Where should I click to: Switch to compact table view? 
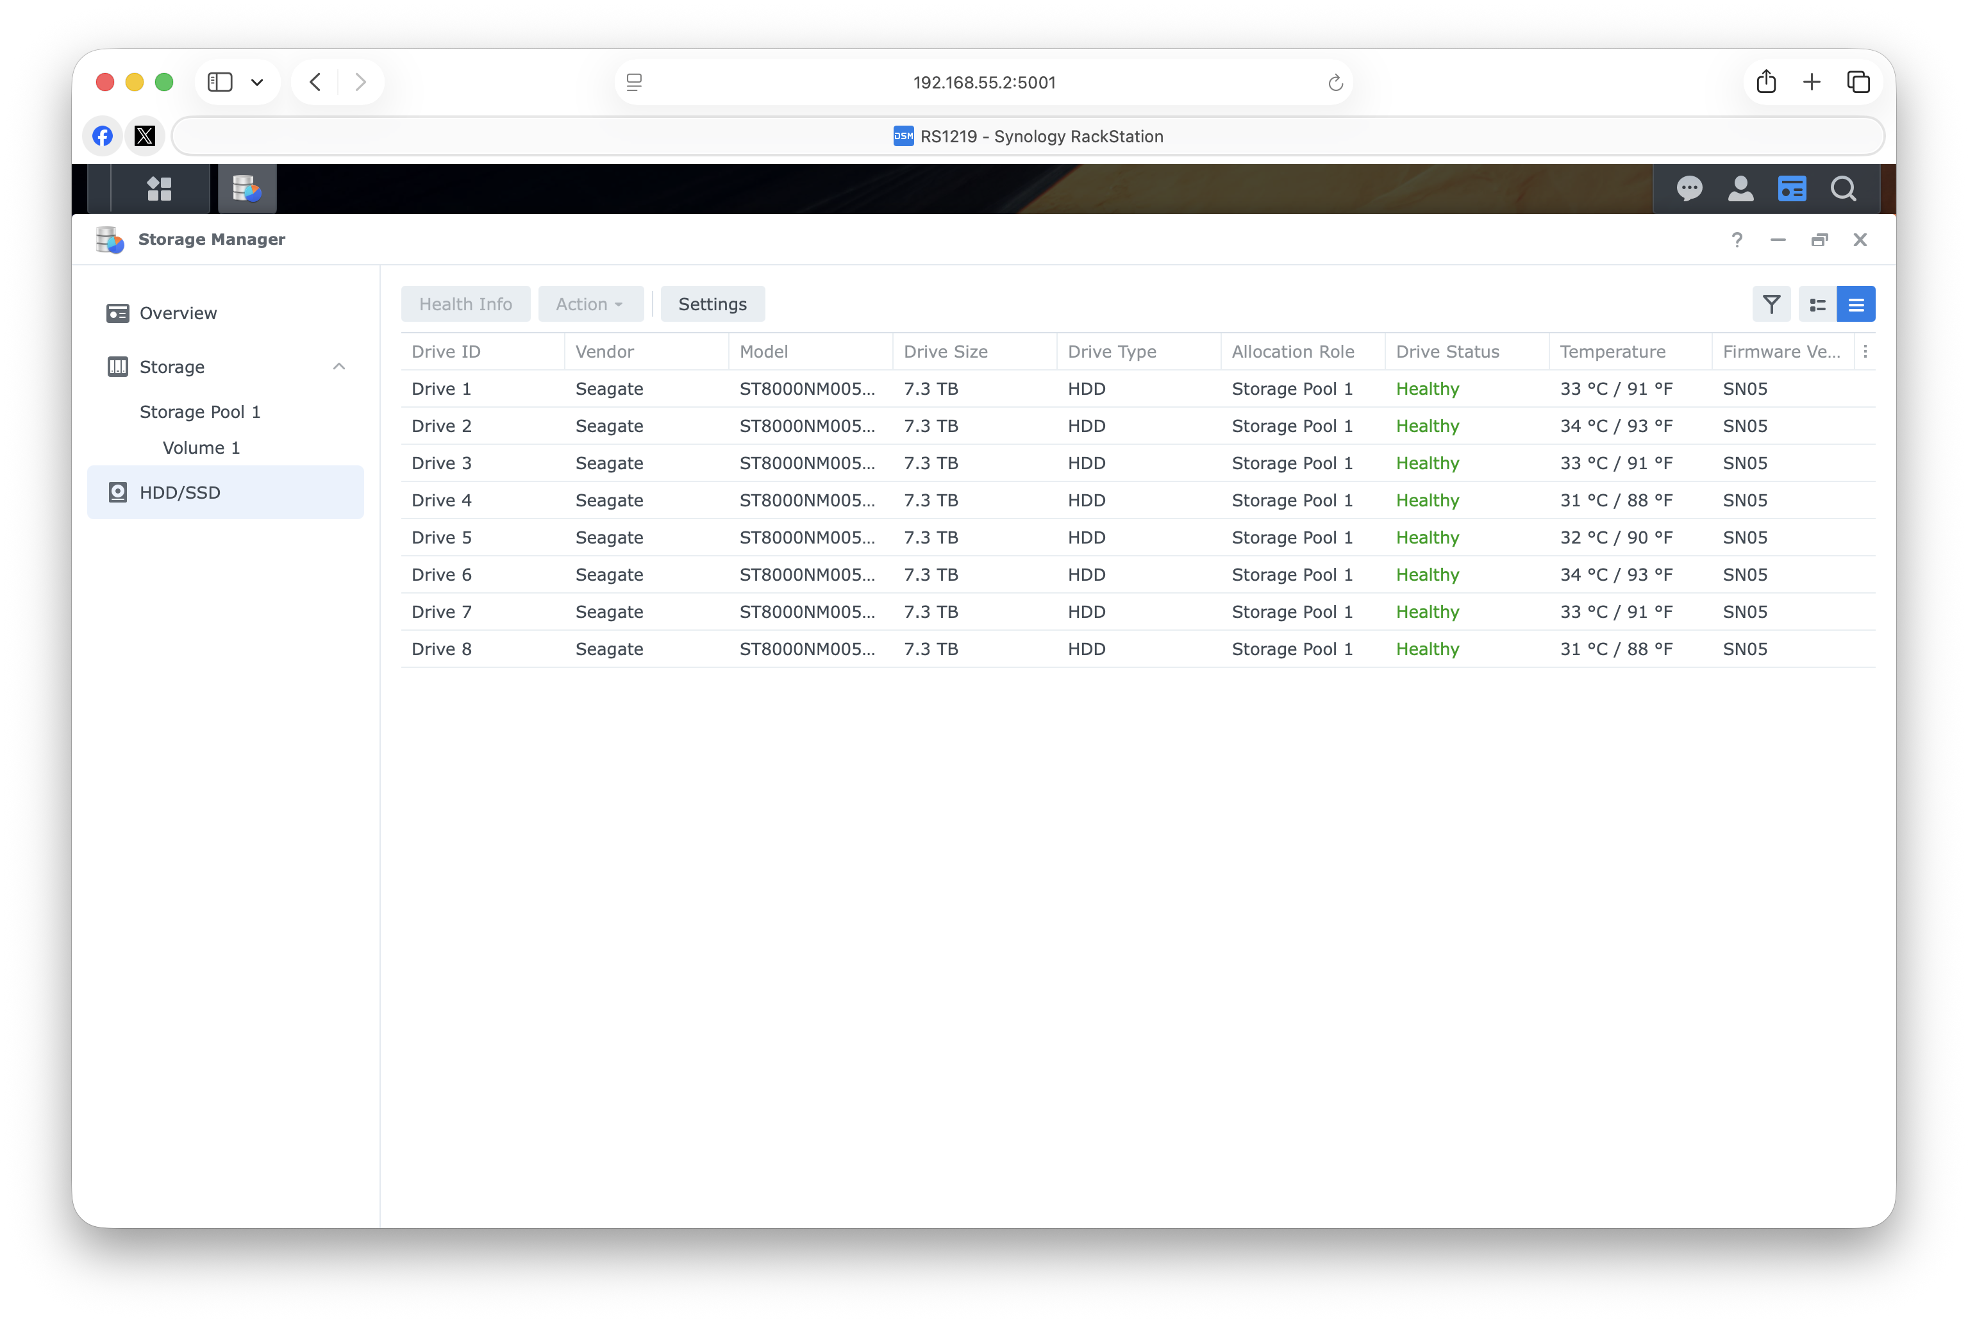[1856, 304]
